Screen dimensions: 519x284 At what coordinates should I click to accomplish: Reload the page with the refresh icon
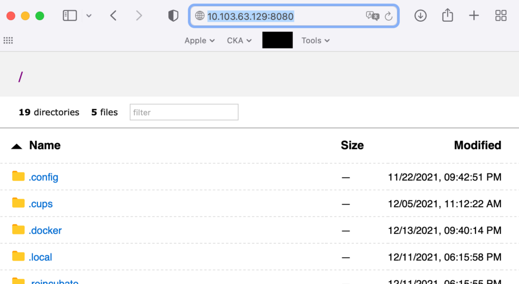(389, 16)
